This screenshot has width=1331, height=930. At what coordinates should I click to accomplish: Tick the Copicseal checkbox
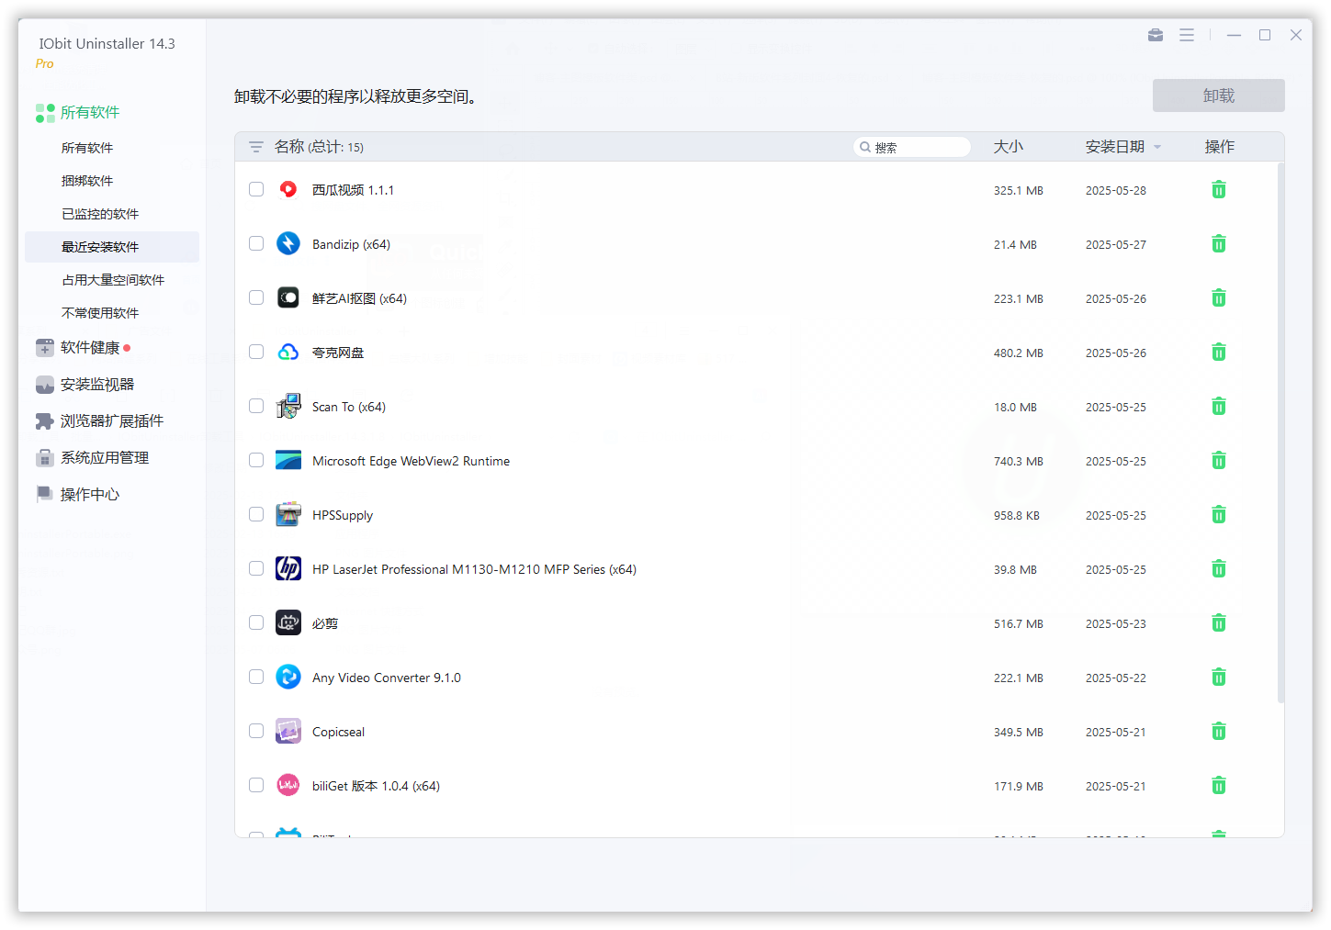(x=256, y=731)
